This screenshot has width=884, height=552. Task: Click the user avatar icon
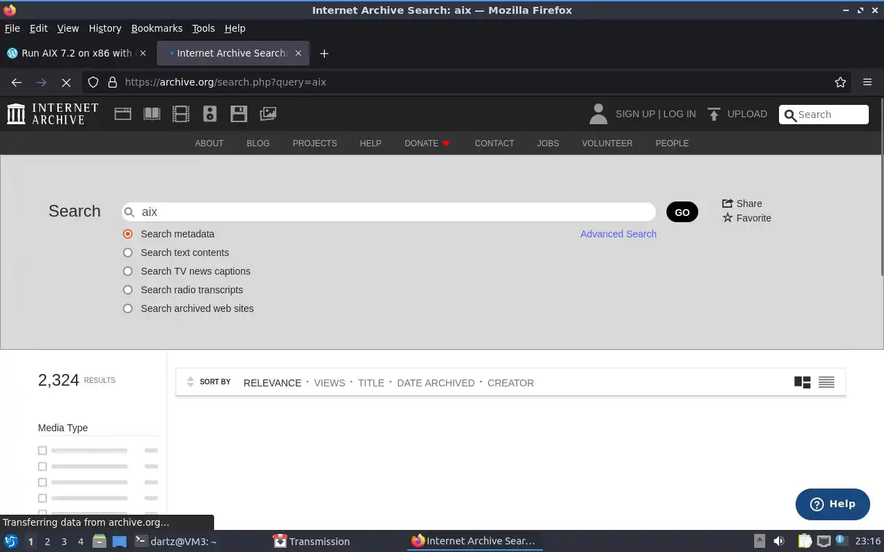pos(598,114)
